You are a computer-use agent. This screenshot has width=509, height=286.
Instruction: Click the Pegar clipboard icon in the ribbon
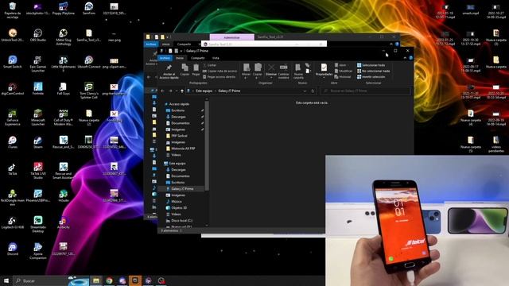[196, 69]
